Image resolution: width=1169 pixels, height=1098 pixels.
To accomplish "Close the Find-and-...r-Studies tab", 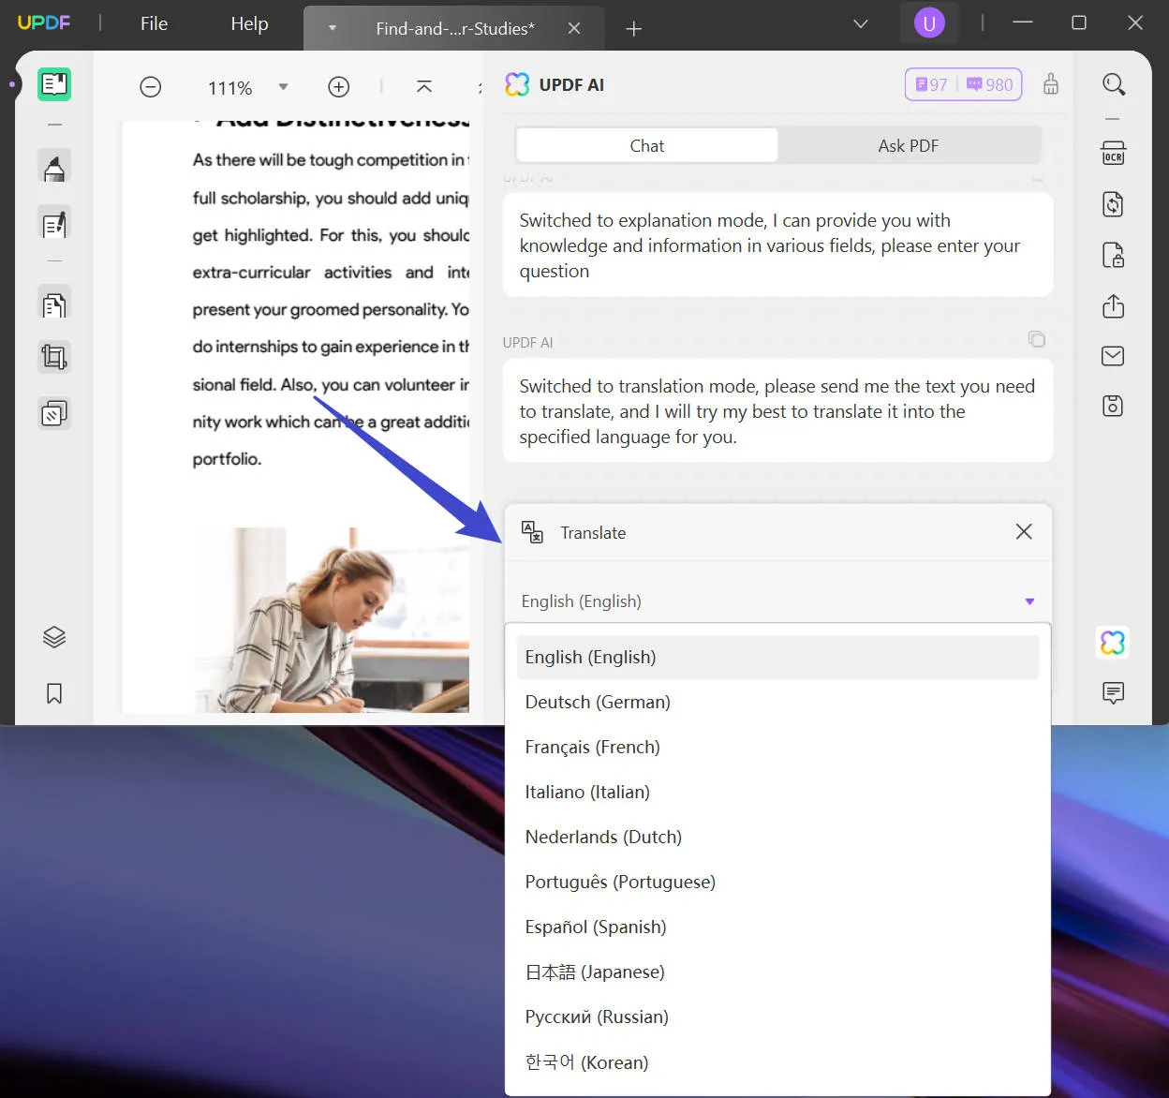I will 574,29.
